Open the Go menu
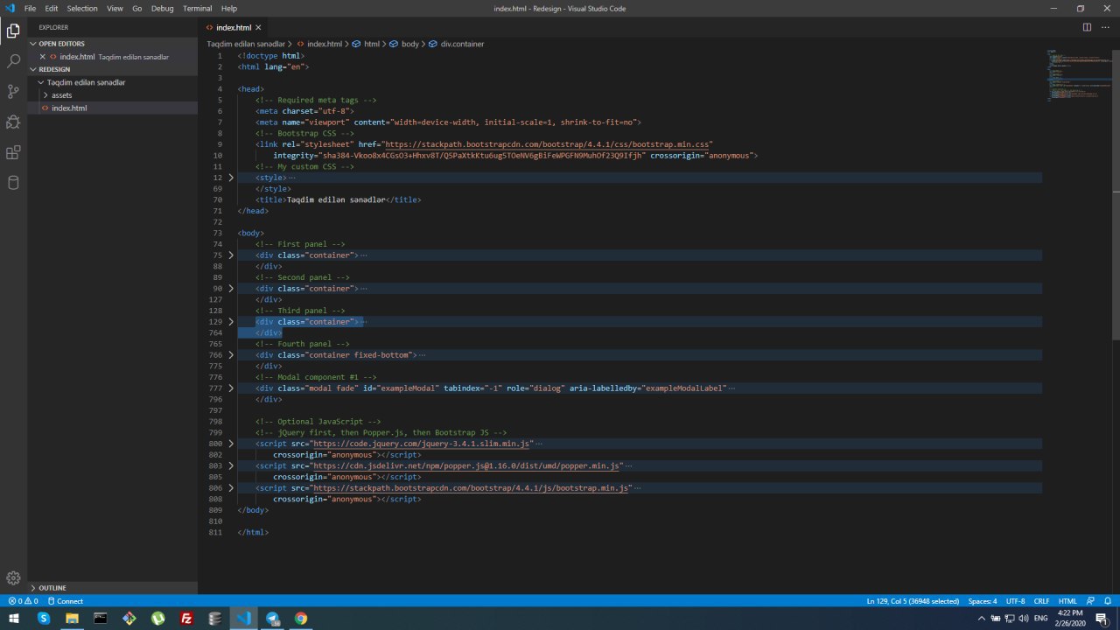1120x630 pixels. 136,8
